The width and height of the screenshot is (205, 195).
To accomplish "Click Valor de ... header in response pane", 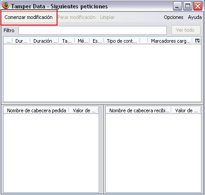I will click(186, 110).
